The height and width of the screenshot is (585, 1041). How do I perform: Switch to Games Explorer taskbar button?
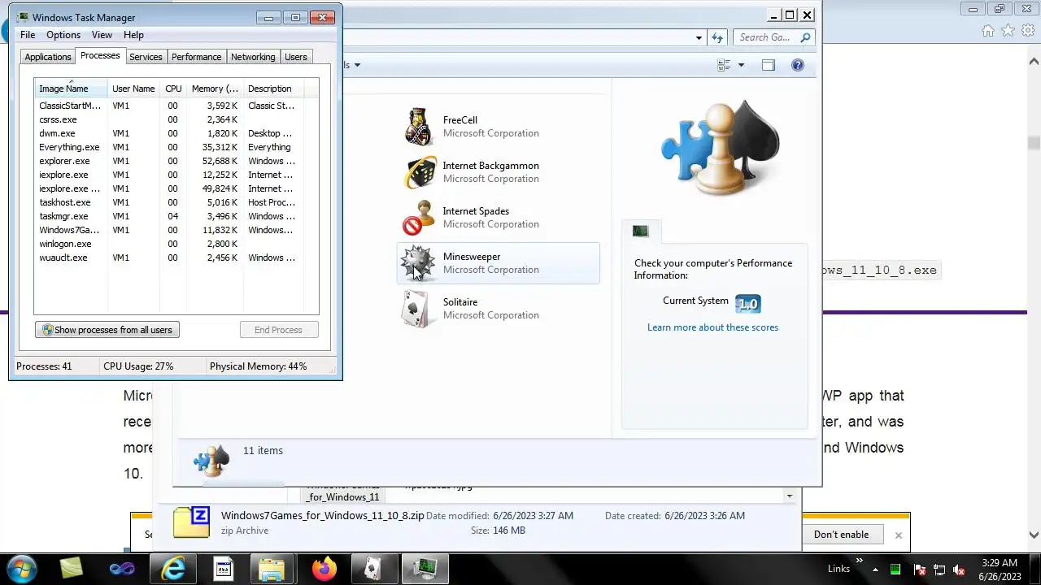coord(373,569)
